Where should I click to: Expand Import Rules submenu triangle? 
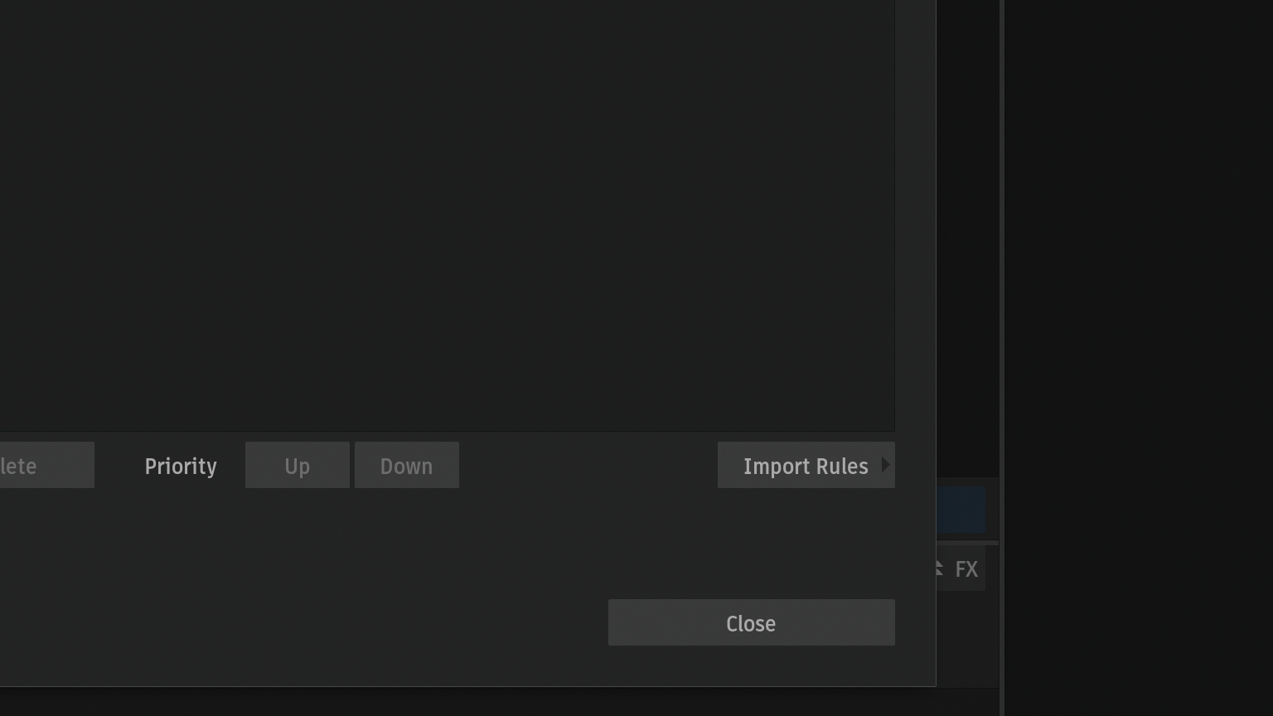pos(885,465)
